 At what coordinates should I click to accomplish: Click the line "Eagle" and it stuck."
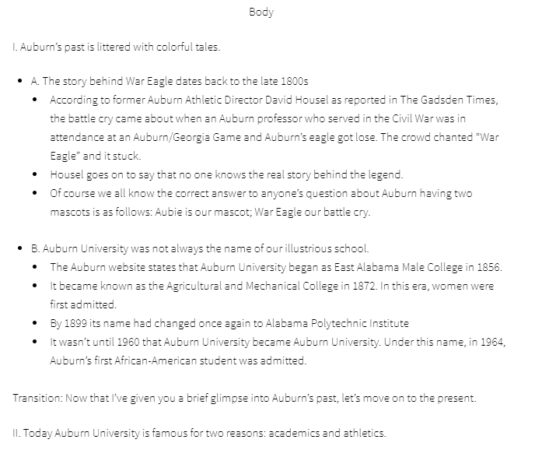click(96, 156)
